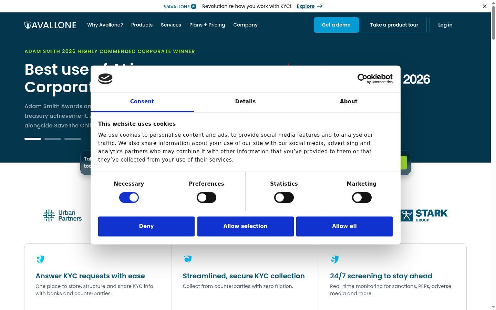Click the Allow all button
This screenshot has height=310, width=496.
tap(344, 226)
